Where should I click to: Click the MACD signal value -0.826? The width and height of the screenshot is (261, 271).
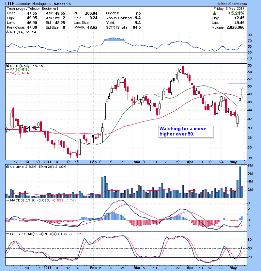(57, 200)
